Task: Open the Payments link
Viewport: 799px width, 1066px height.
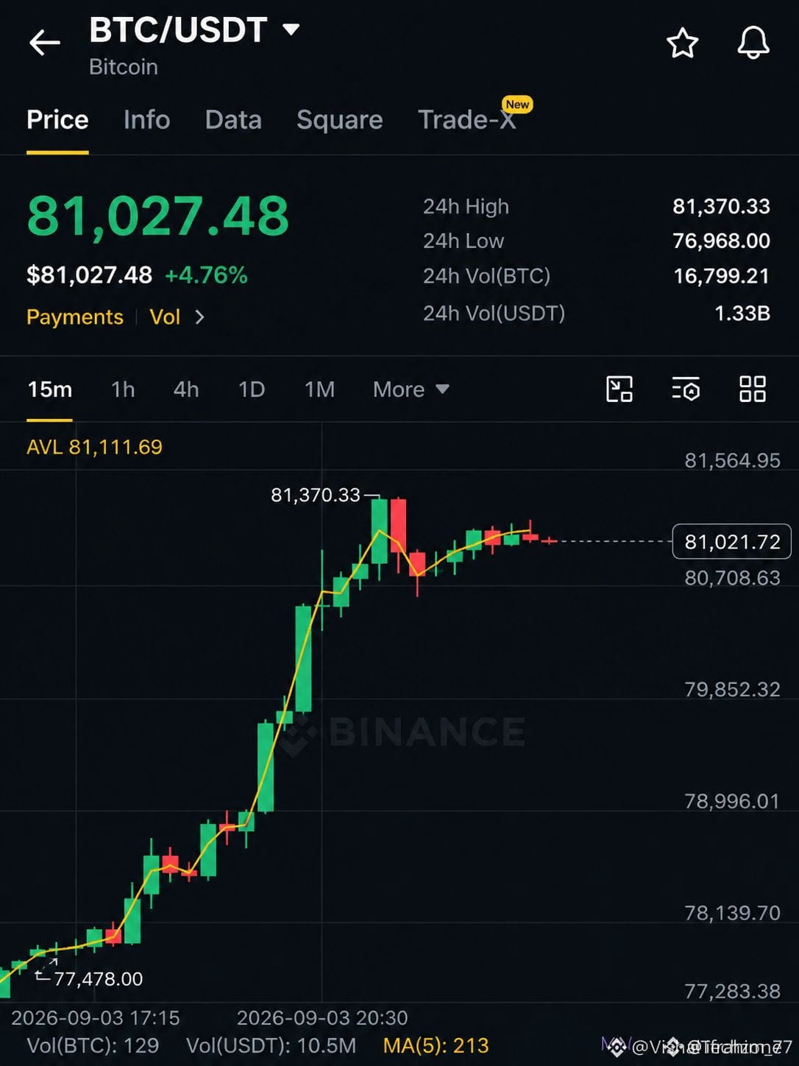Action: click(75, 317)
